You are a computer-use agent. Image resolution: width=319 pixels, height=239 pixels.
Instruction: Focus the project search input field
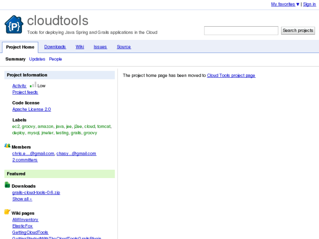[241, 31]
